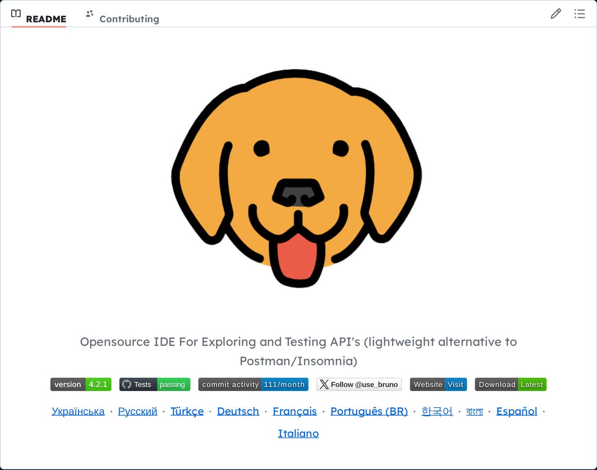Open the Tests passing badge
Viewport: 597px width, 470px height.
(x=155, y=384)
